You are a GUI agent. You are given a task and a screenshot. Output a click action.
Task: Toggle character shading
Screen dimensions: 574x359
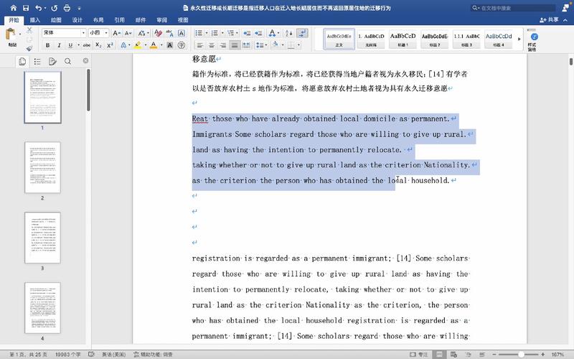170,45
